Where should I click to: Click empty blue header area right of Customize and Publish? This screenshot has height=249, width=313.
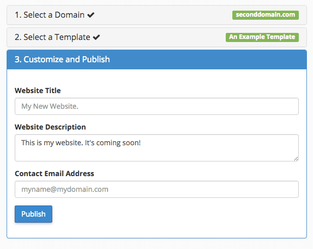pyautogui.click(x=213, y=60)
